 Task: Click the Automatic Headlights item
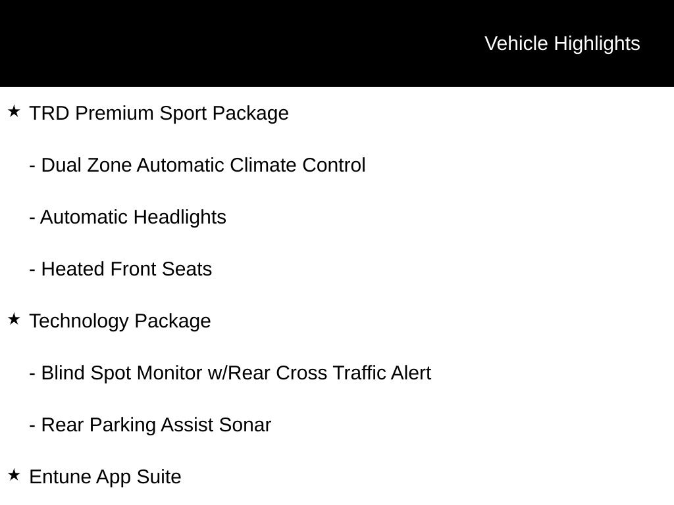click(x=128, y=217)
